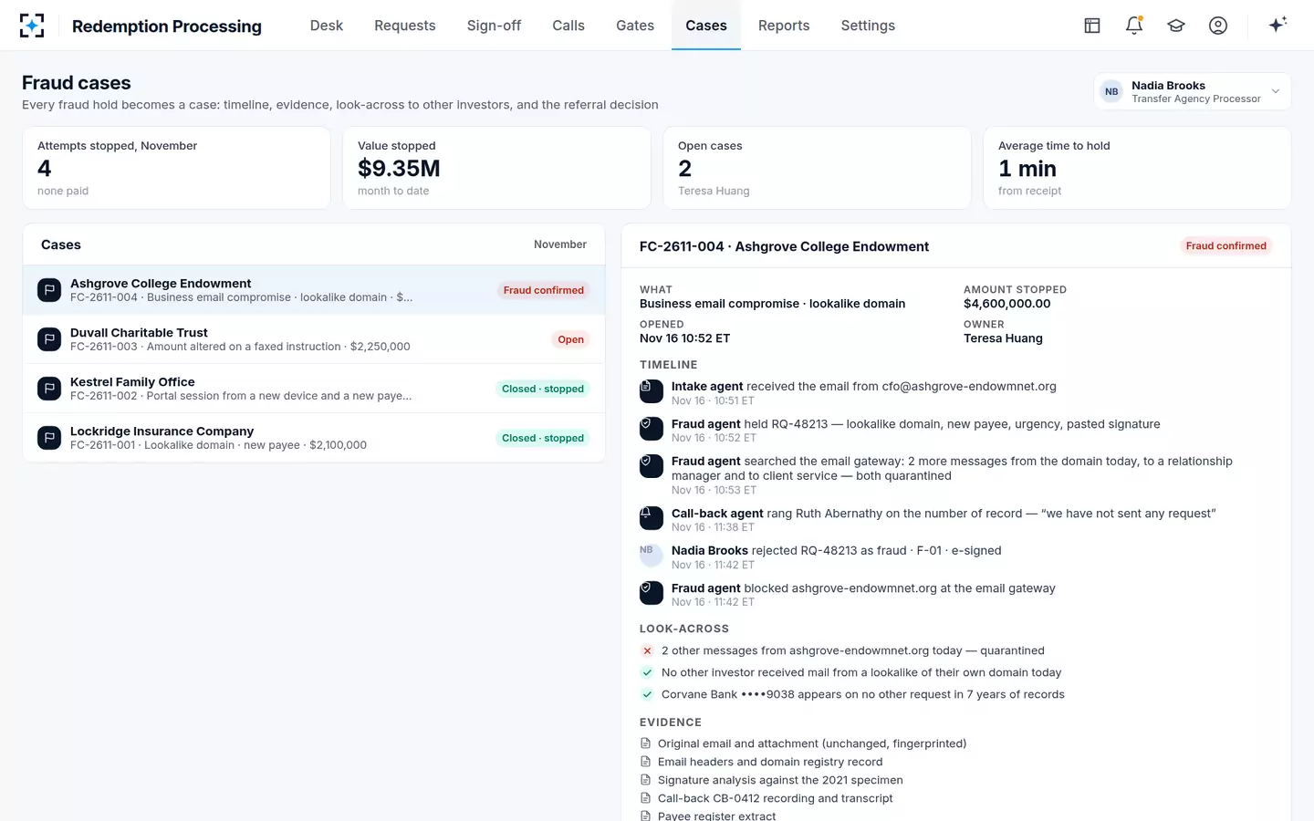Viewport: 1314px width, 821px height.
Task: Open the layout panel icon in header
Action: pos(1092,26)
